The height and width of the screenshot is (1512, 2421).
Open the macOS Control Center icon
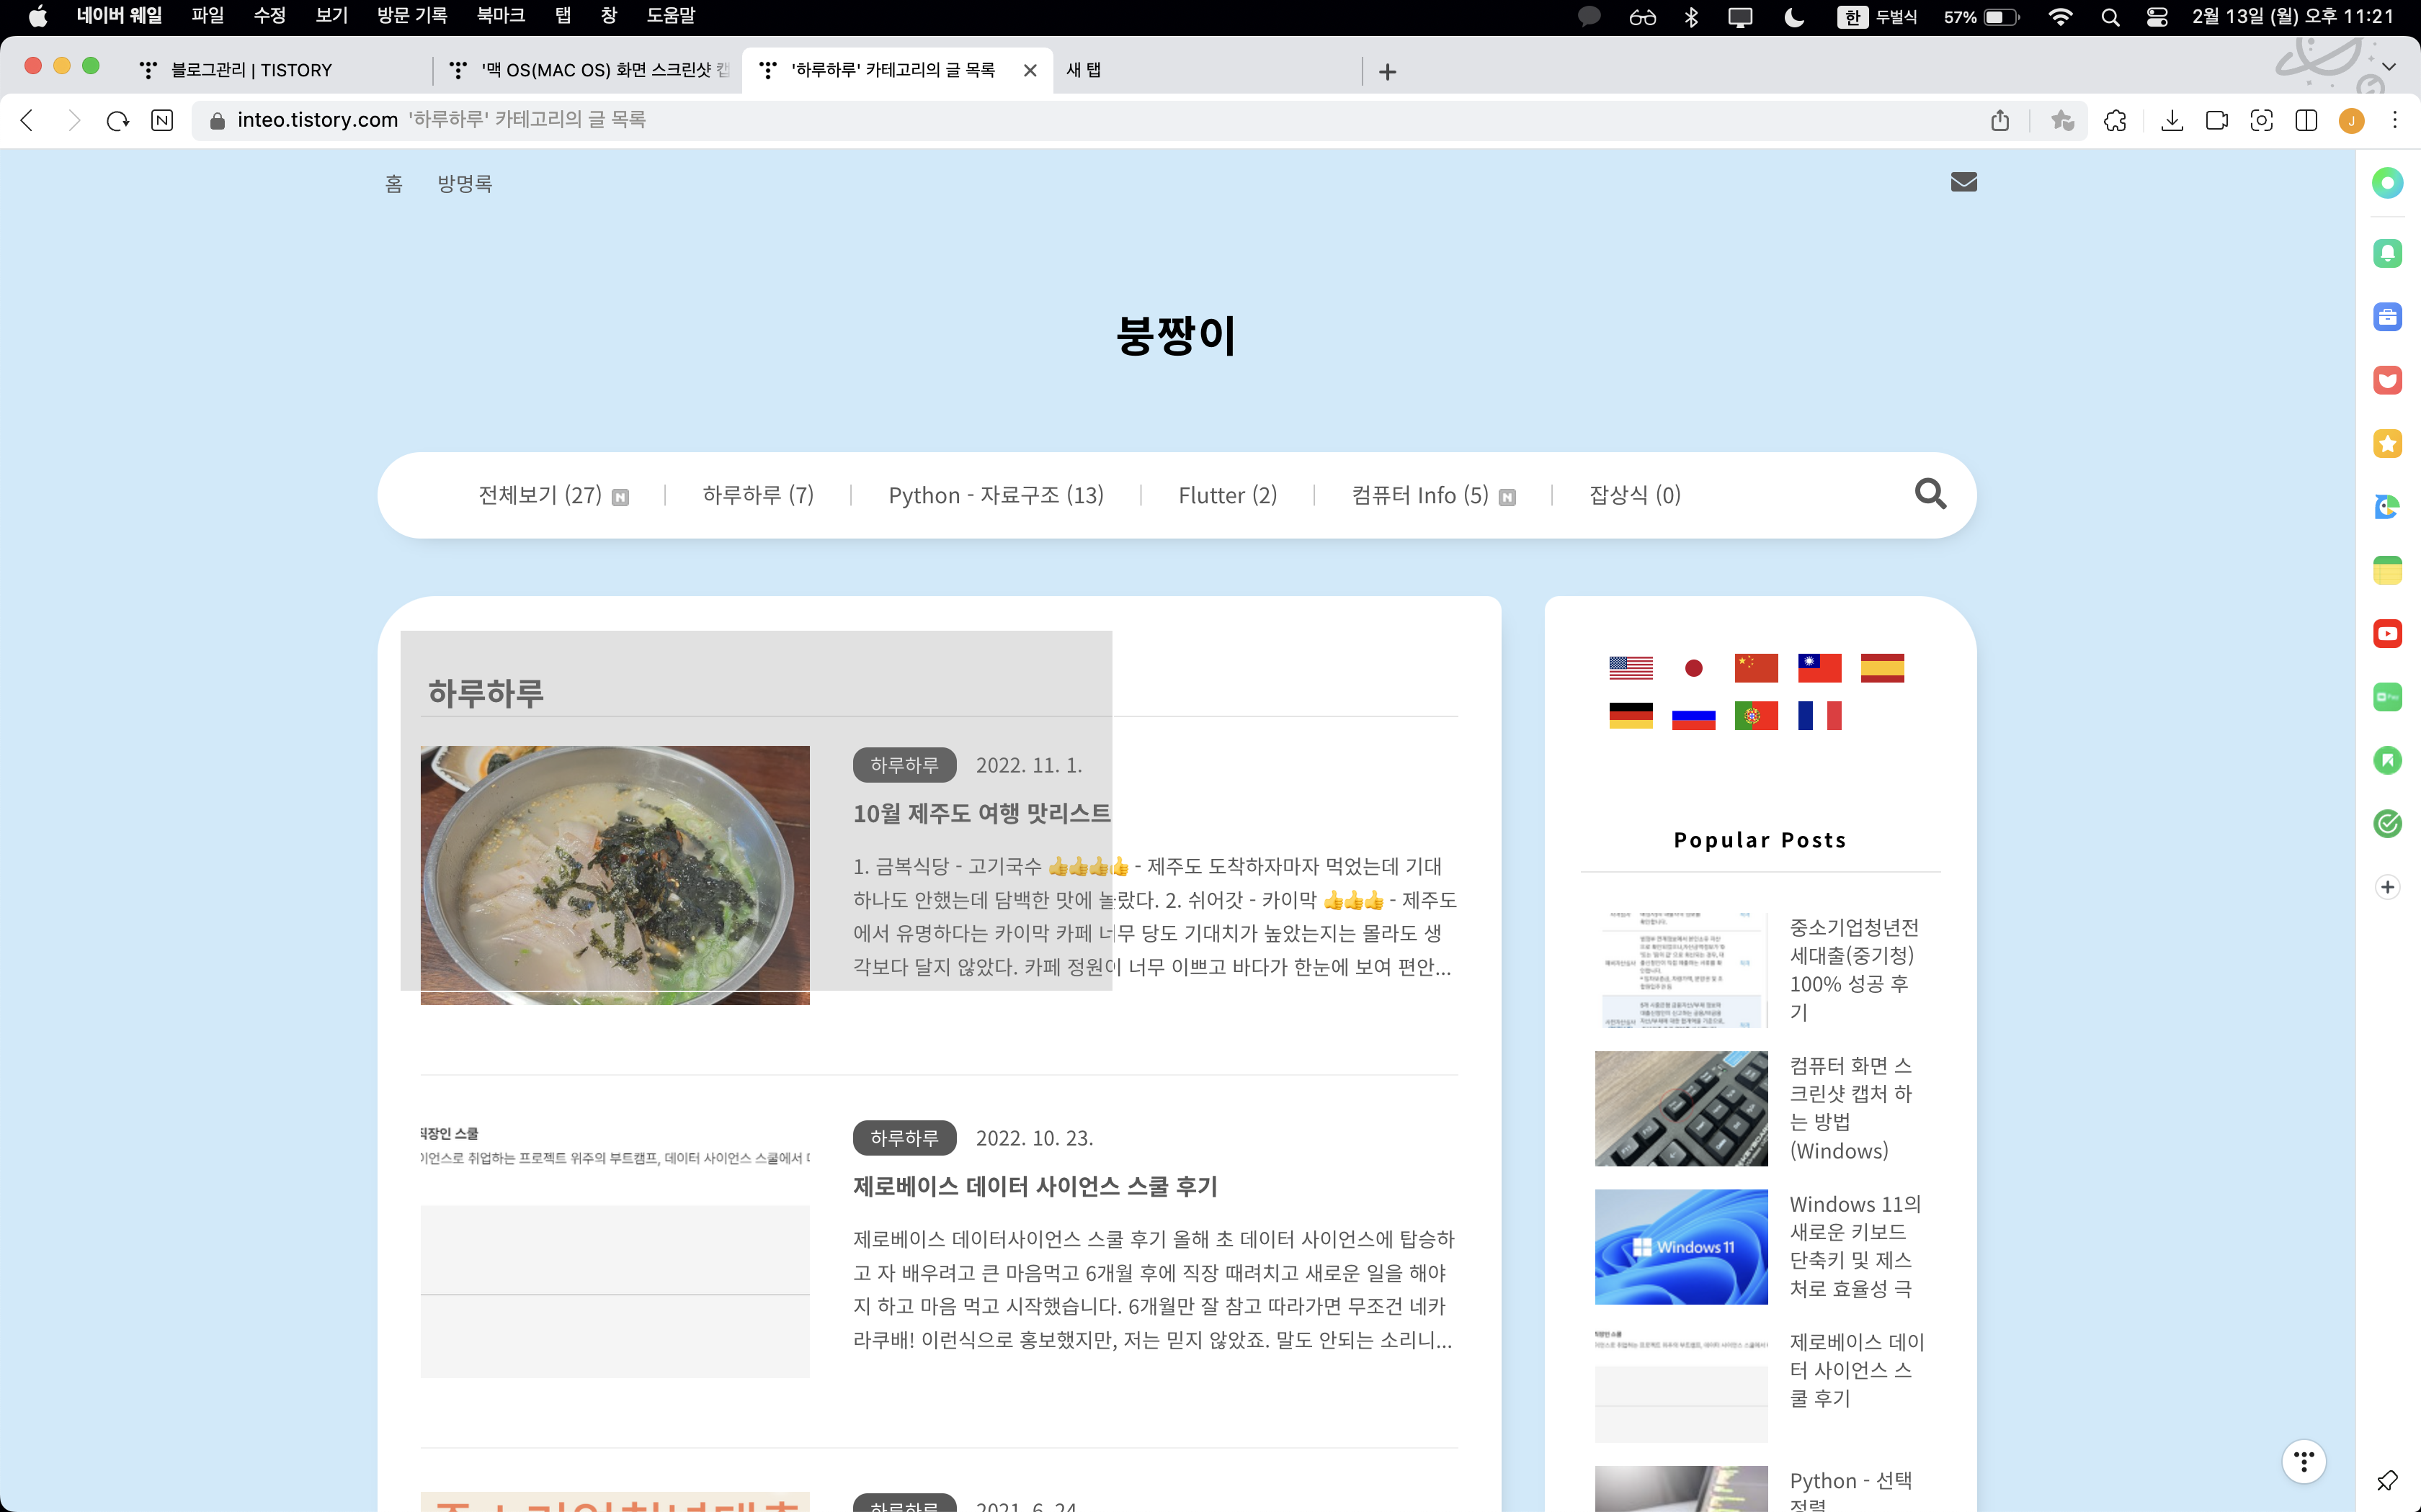2157,17
